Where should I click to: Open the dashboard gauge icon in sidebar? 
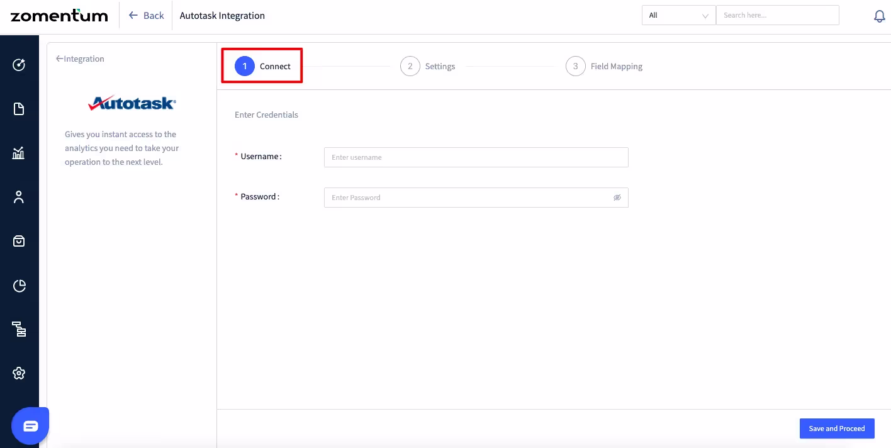(x=19, y=64)
